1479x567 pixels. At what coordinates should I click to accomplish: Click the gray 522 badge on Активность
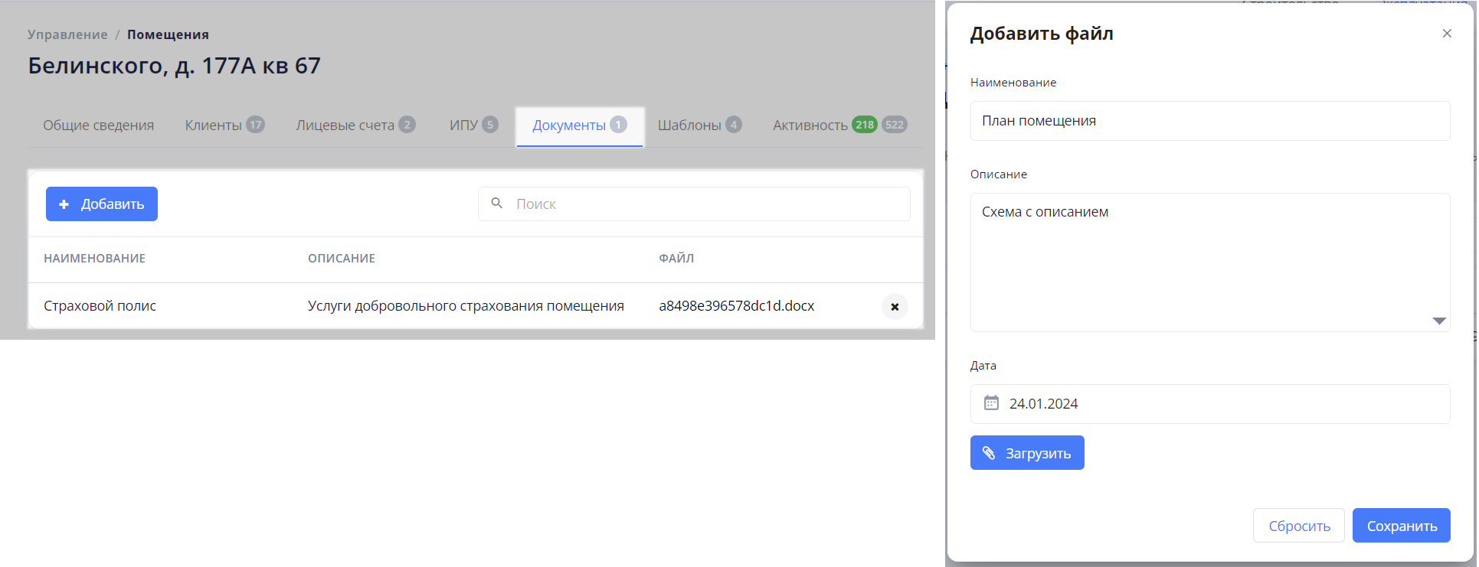pos(894,125)
